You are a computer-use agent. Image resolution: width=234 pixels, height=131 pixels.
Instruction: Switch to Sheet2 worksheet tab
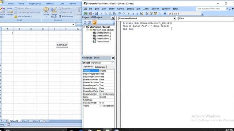click(25, 121)
